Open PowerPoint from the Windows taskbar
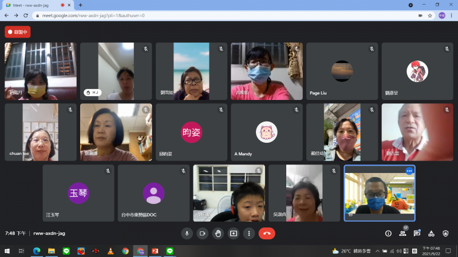The image size is (458, 257). 155,251
